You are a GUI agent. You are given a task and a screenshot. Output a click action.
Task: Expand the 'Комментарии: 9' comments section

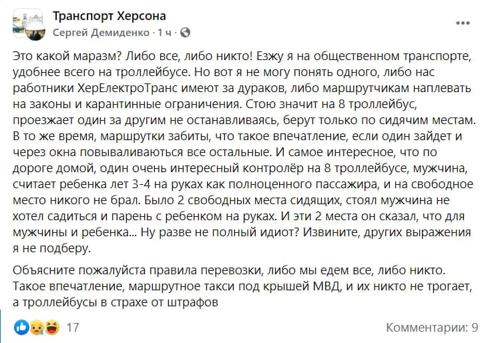[x=432, y=328]
